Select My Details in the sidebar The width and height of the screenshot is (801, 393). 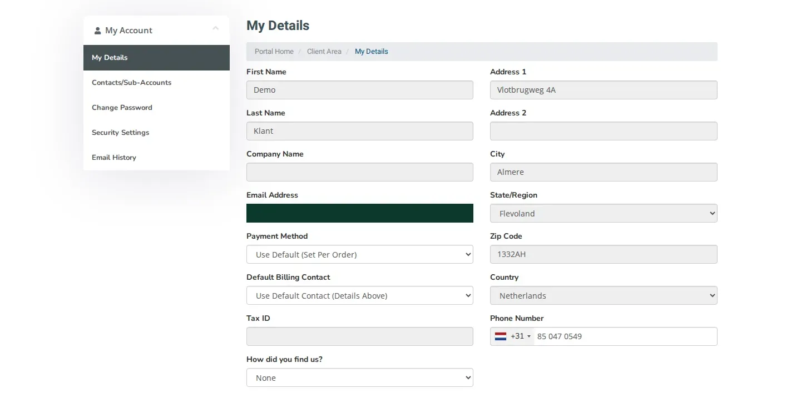tap(156, 58)
